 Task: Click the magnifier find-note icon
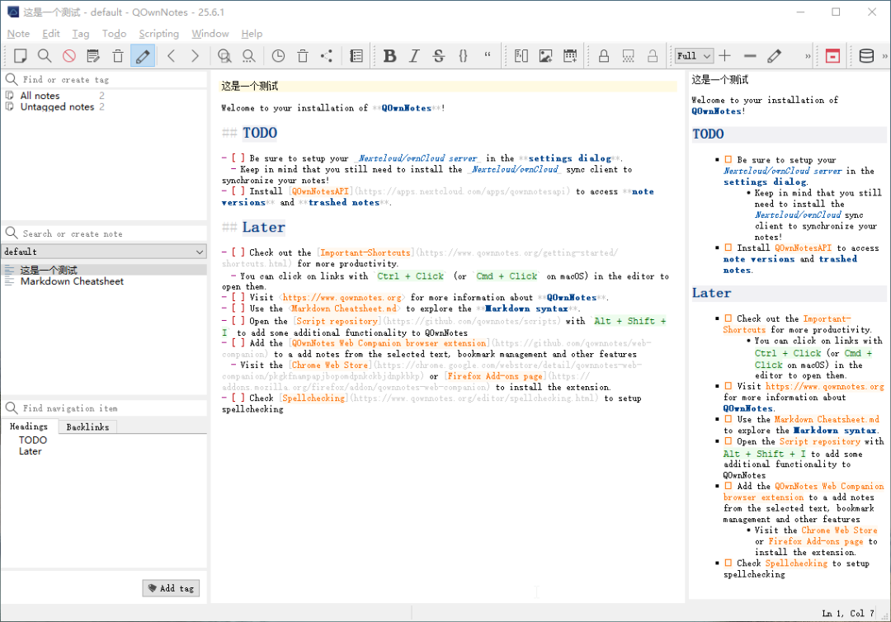point(45,55)
